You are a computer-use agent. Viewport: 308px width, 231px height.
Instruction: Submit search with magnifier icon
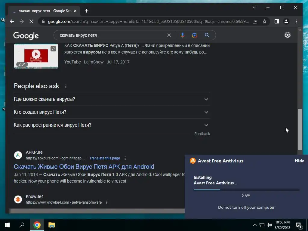(x=207, y=35)
